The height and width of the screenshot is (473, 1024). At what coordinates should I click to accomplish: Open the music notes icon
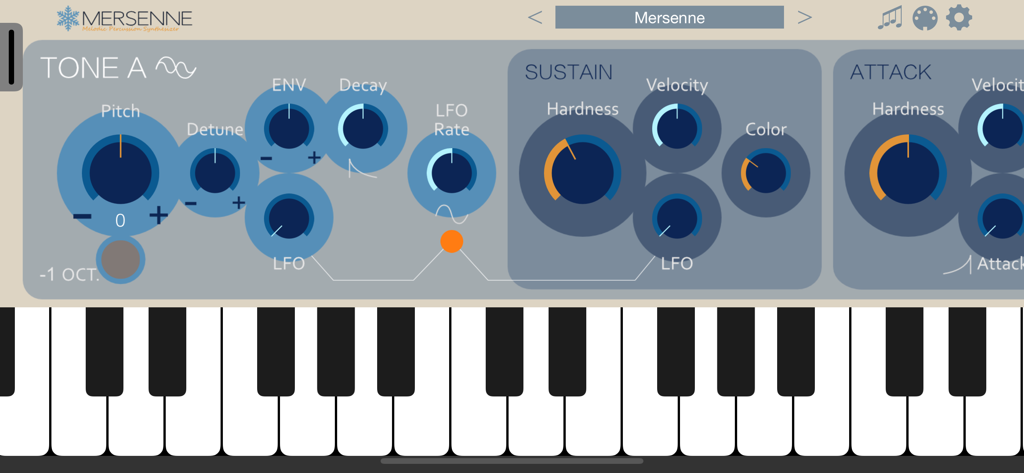pyautogui.click(x=890, y=18)
